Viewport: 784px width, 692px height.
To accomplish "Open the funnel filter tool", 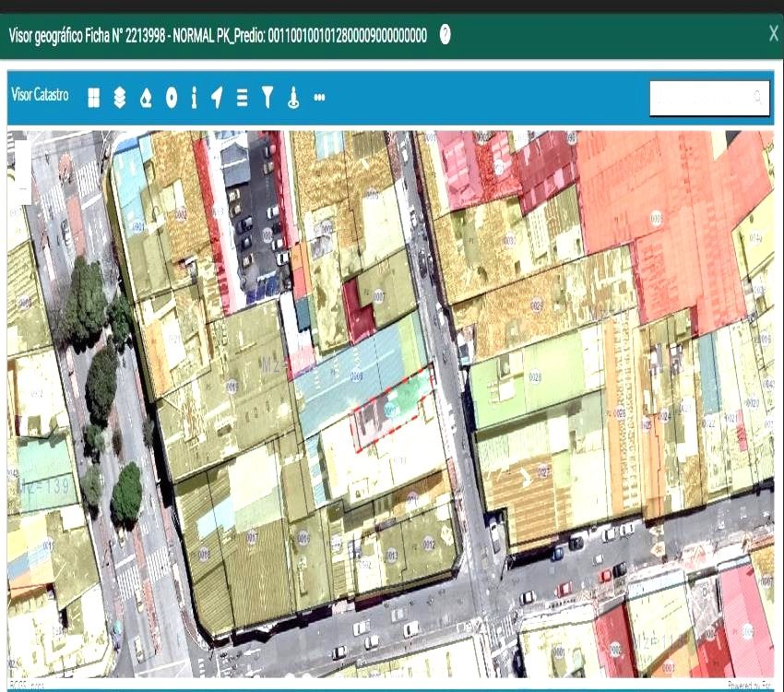I will 267,98.
